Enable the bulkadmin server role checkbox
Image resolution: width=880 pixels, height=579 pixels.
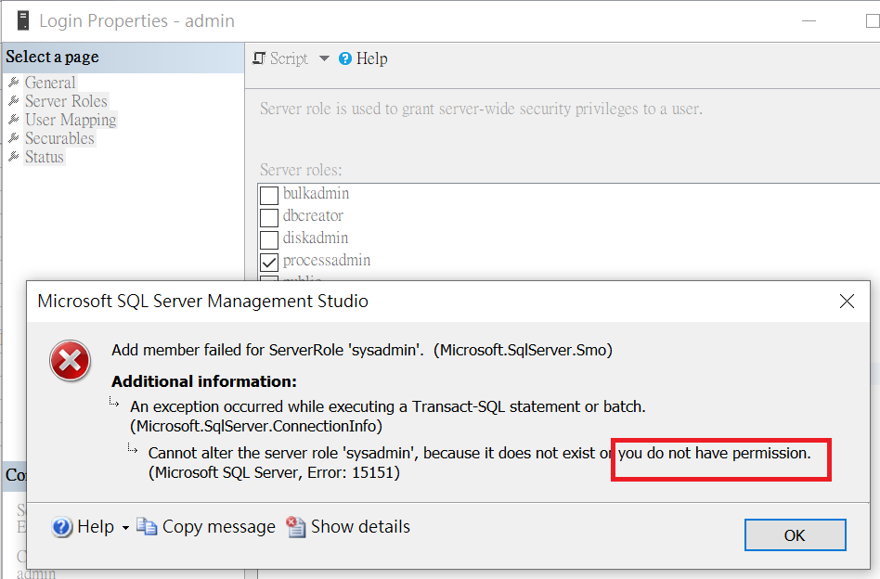point(269,195)
